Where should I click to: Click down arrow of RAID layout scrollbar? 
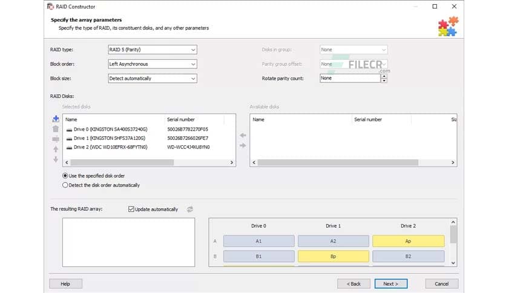(453, 263)
